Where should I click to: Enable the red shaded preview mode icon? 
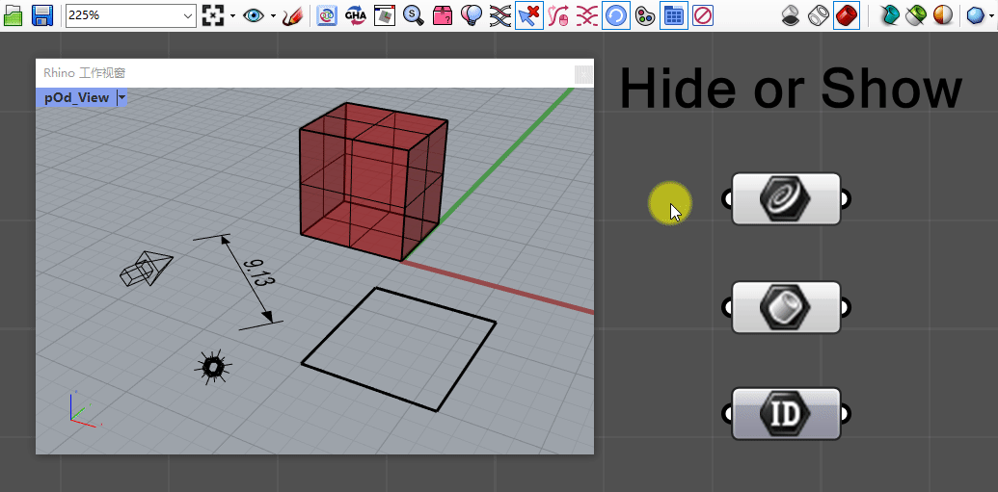click(x=847, y=15)
